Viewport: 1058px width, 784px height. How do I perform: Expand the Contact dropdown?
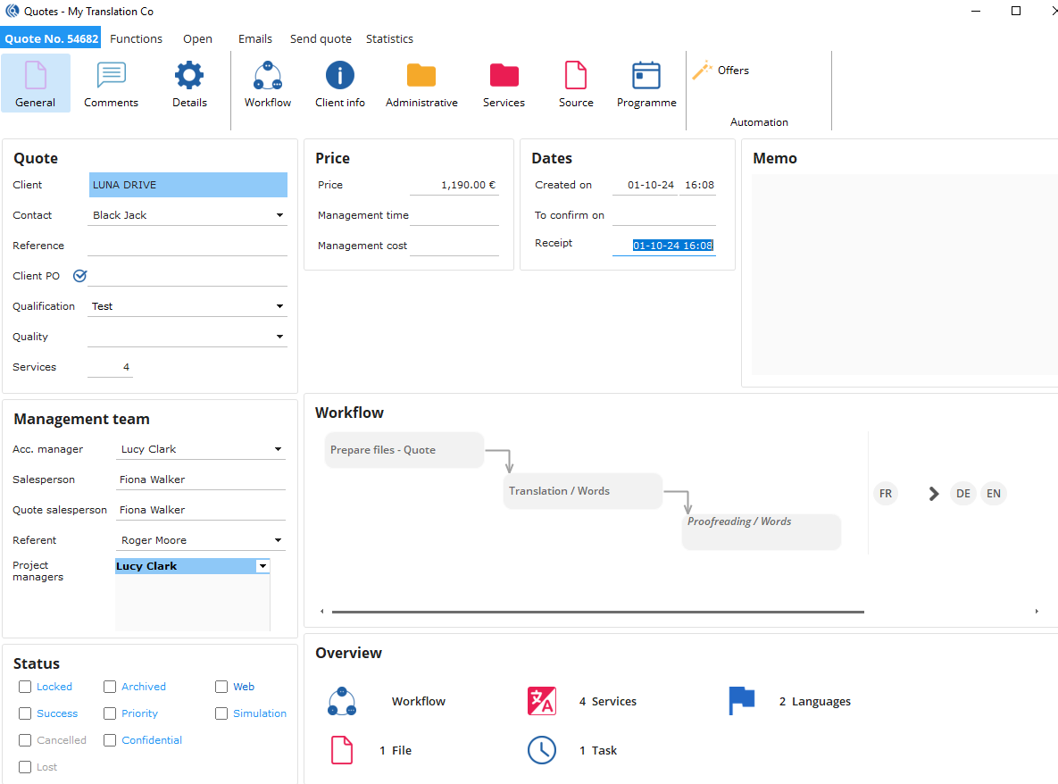tap(279, 215)
